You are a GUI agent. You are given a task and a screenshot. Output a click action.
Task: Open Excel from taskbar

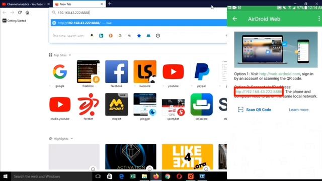[133, 176]
